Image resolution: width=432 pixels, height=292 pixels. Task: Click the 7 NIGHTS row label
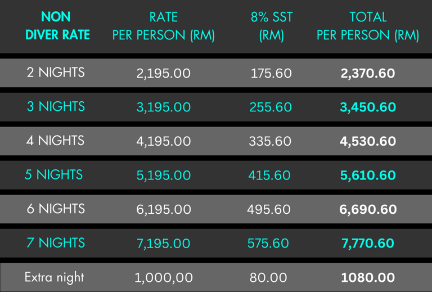(x=56, y=243)
